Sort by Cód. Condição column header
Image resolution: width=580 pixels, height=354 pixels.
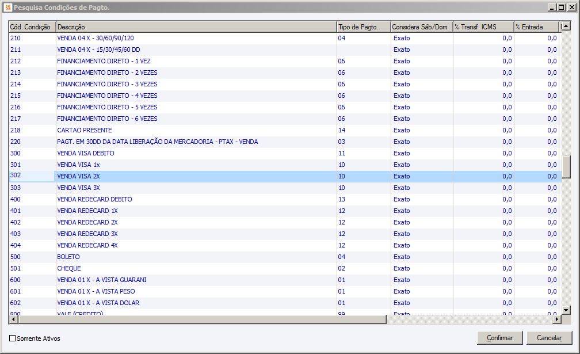[x=32, y=27]
